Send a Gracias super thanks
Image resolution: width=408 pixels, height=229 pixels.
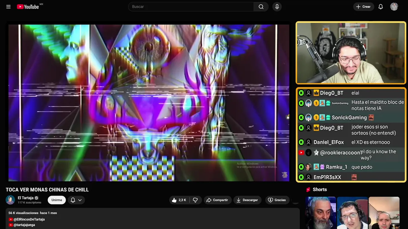point(277,200)
